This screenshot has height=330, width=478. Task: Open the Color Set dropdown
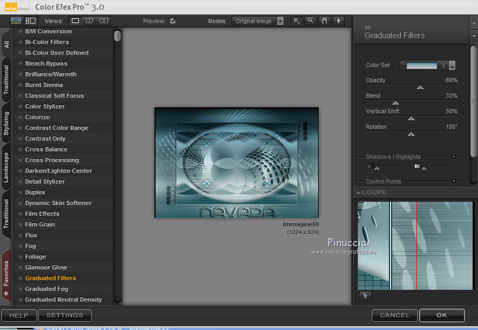452,66
